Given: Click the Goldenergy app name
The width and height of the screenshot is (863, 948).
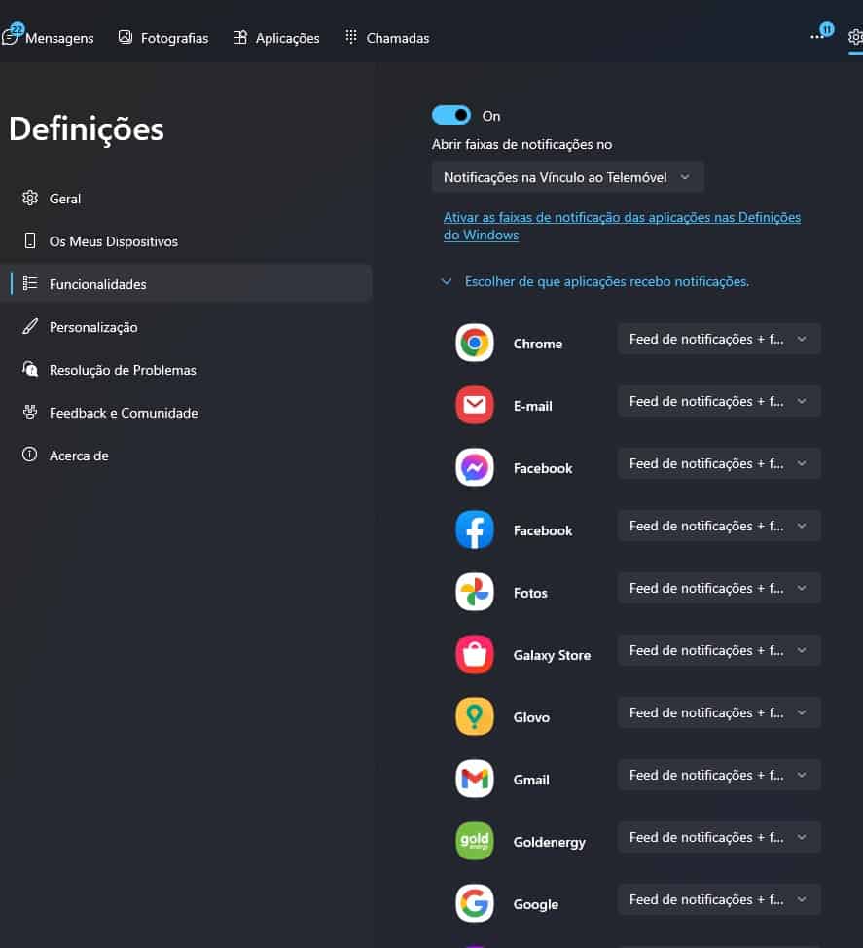Looking at the screenshot, I should coord(550,842).
